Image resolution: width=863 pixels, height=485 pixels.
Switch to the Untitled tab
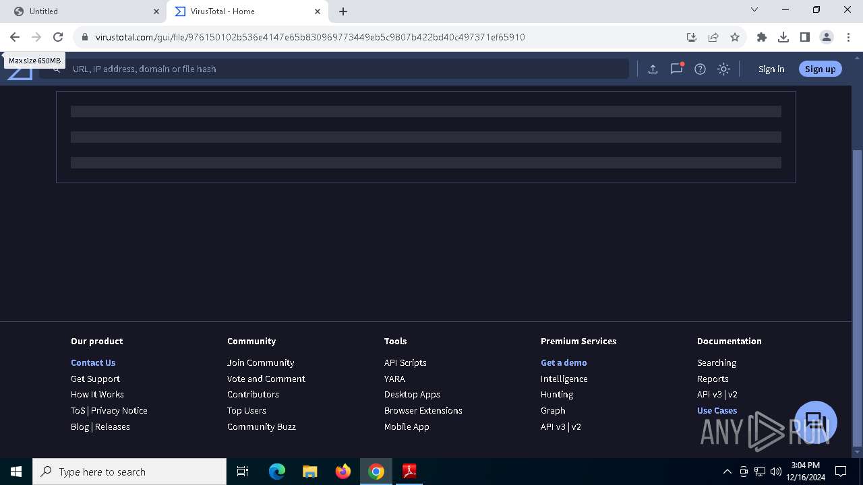point(85,11)
